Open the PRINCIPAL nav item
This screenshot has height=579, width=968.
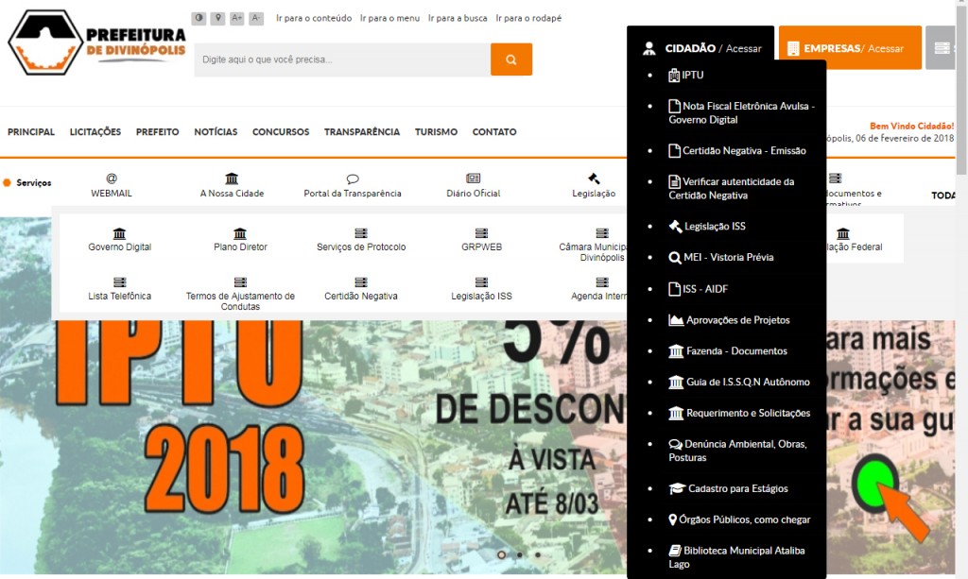(31, 132)
